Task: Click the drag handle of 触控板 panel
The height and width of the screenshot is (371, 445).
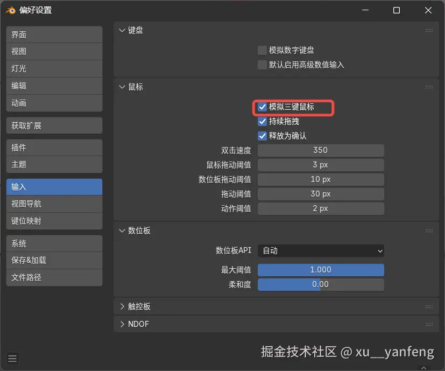Action: (x=429, y=307)
